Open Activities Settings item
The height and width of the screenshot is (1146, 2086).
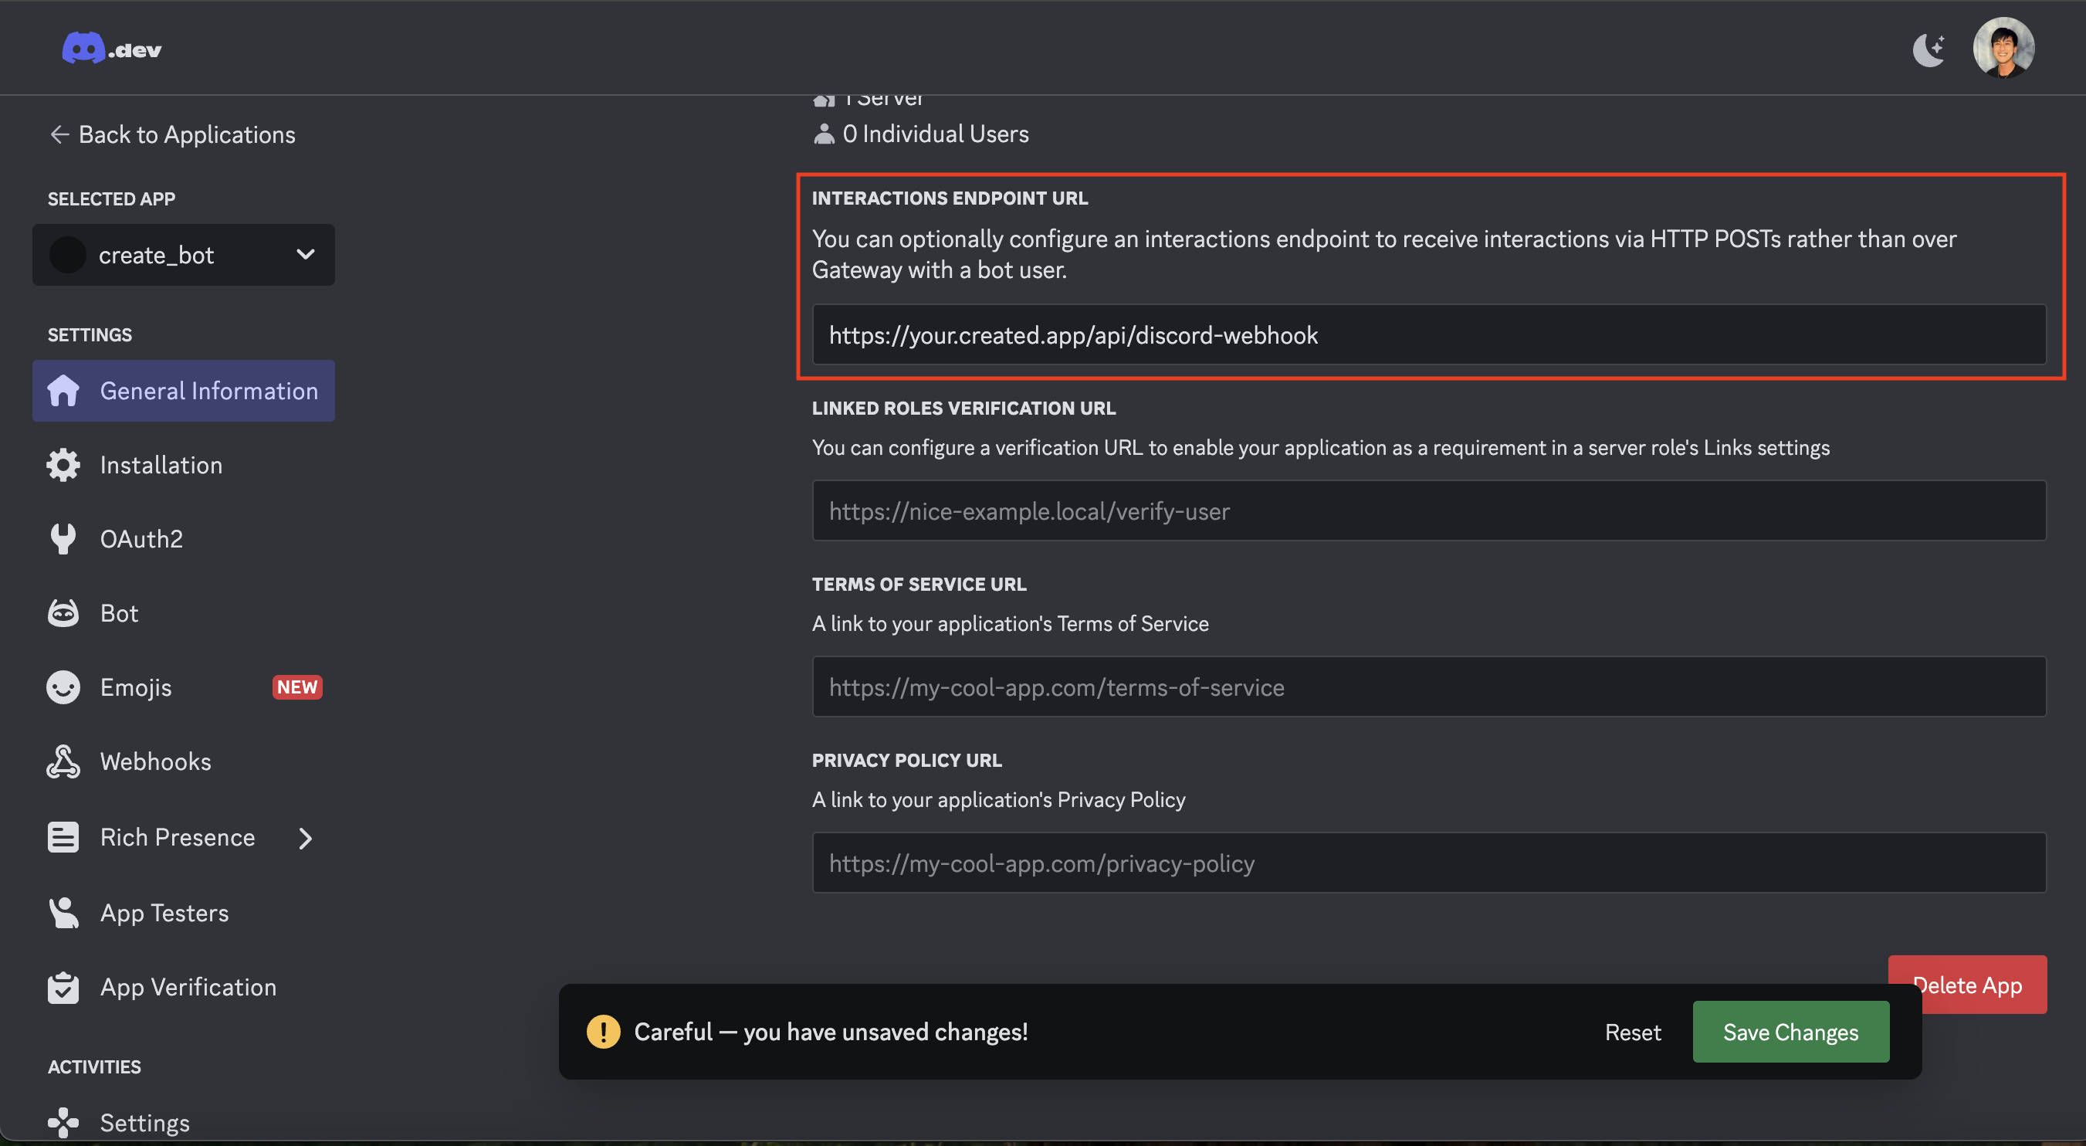pos(144,1123)
